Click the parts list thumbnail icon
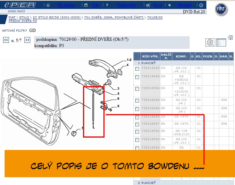 221,43
